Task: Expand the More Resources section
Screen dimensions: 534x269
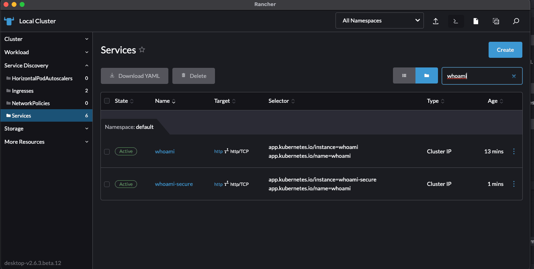Action: click(46, 142)
